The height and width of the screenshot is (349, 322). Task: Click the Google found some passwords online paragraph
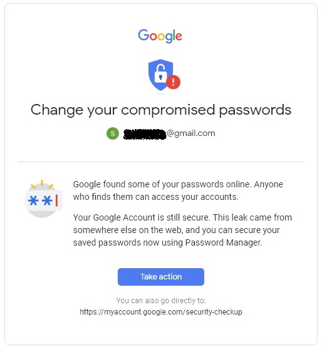(x=178, y=190)
